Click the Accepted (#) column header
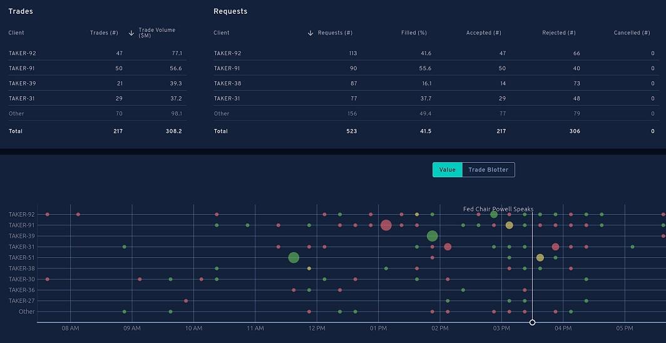The image size is (666, 343). 484,33
